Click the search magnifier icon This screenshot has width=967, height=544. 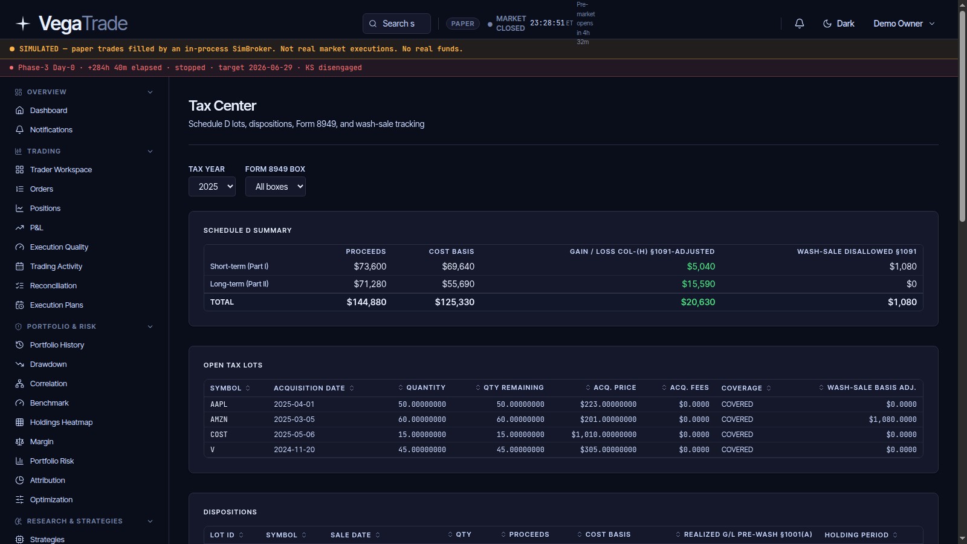point(373,24)
